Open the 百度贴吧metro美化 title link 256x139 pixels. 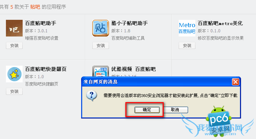[x=220, y=23]
